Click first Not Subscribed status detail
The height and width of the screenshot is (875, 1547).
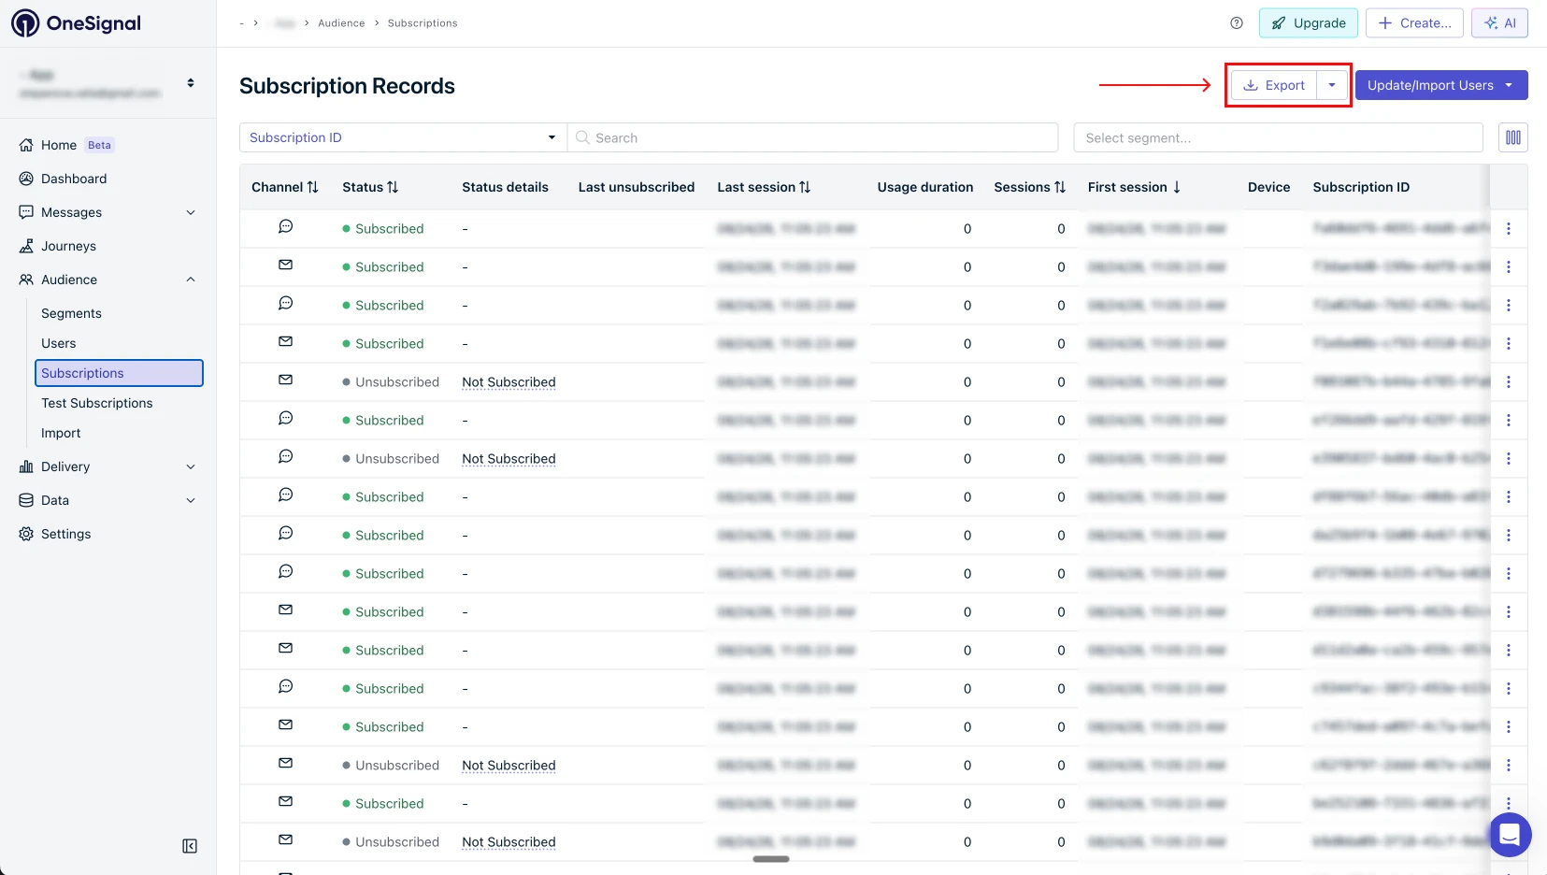pos(509,382)
